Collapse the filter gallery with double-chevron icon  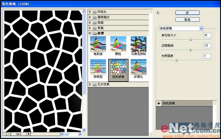coord(158,13)
